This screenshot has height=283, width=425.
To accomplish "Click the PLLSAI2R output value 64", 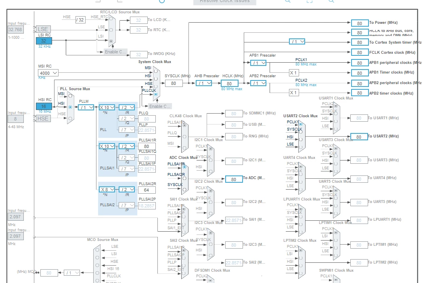I will pos(147,190).
